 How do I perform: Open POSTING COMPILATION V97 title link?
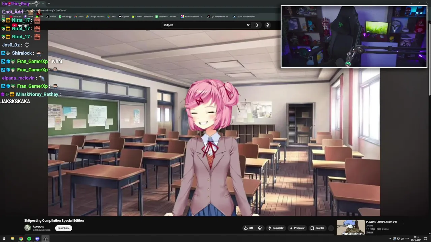382,222
